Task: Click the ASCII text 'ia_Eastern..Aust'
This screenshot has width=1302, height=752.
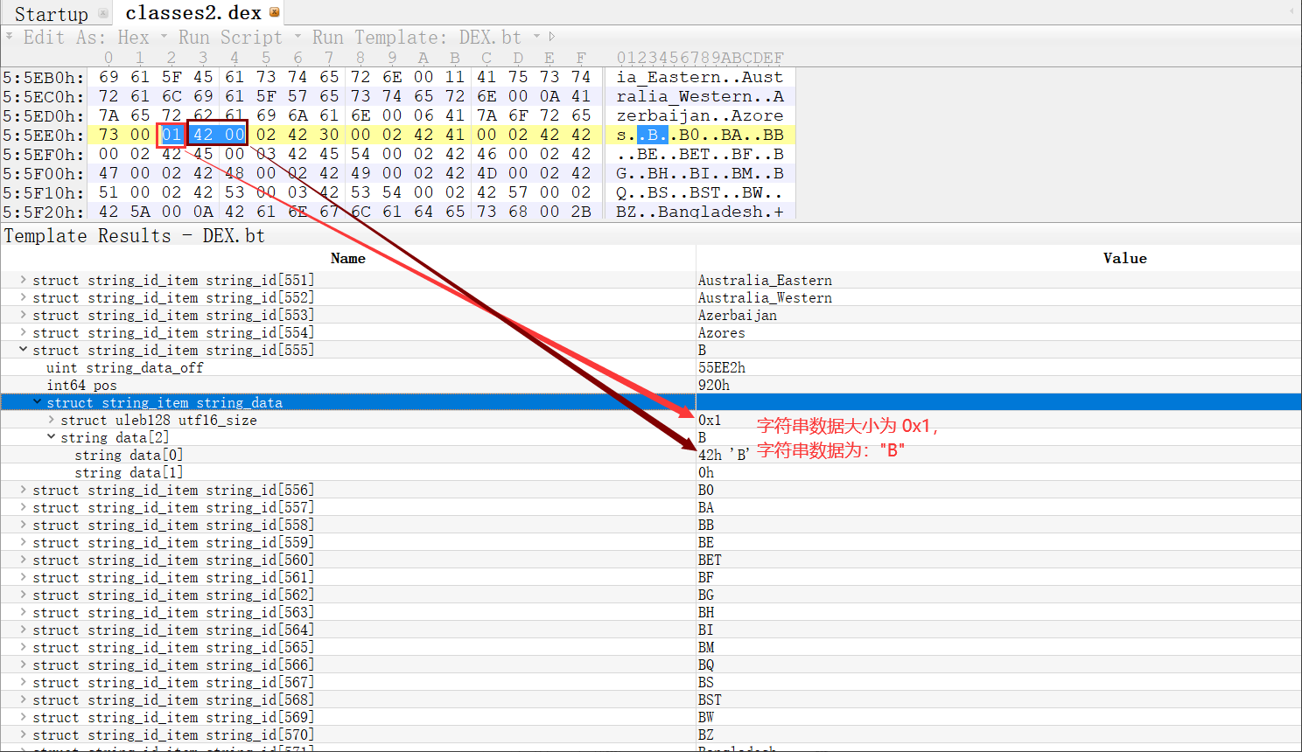Action: point(700,77)
